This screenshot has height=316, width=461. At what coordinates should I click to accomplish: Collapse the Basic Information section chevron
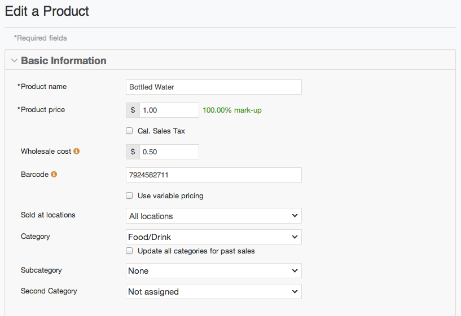tap(14, 61)
